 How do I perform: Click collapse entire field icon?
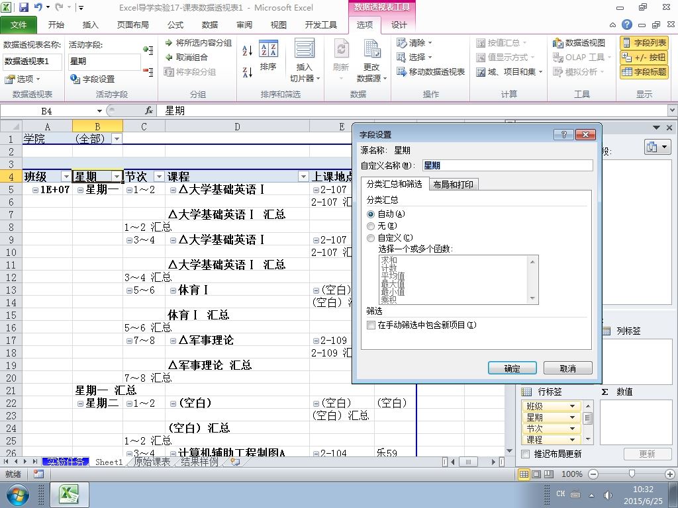click(148, 71)
